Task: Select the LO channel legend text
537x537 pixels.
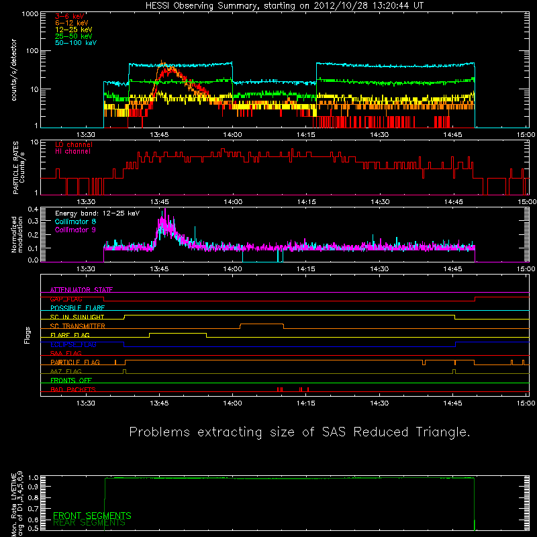Action: pyautogui.click(x=74, y=144)
